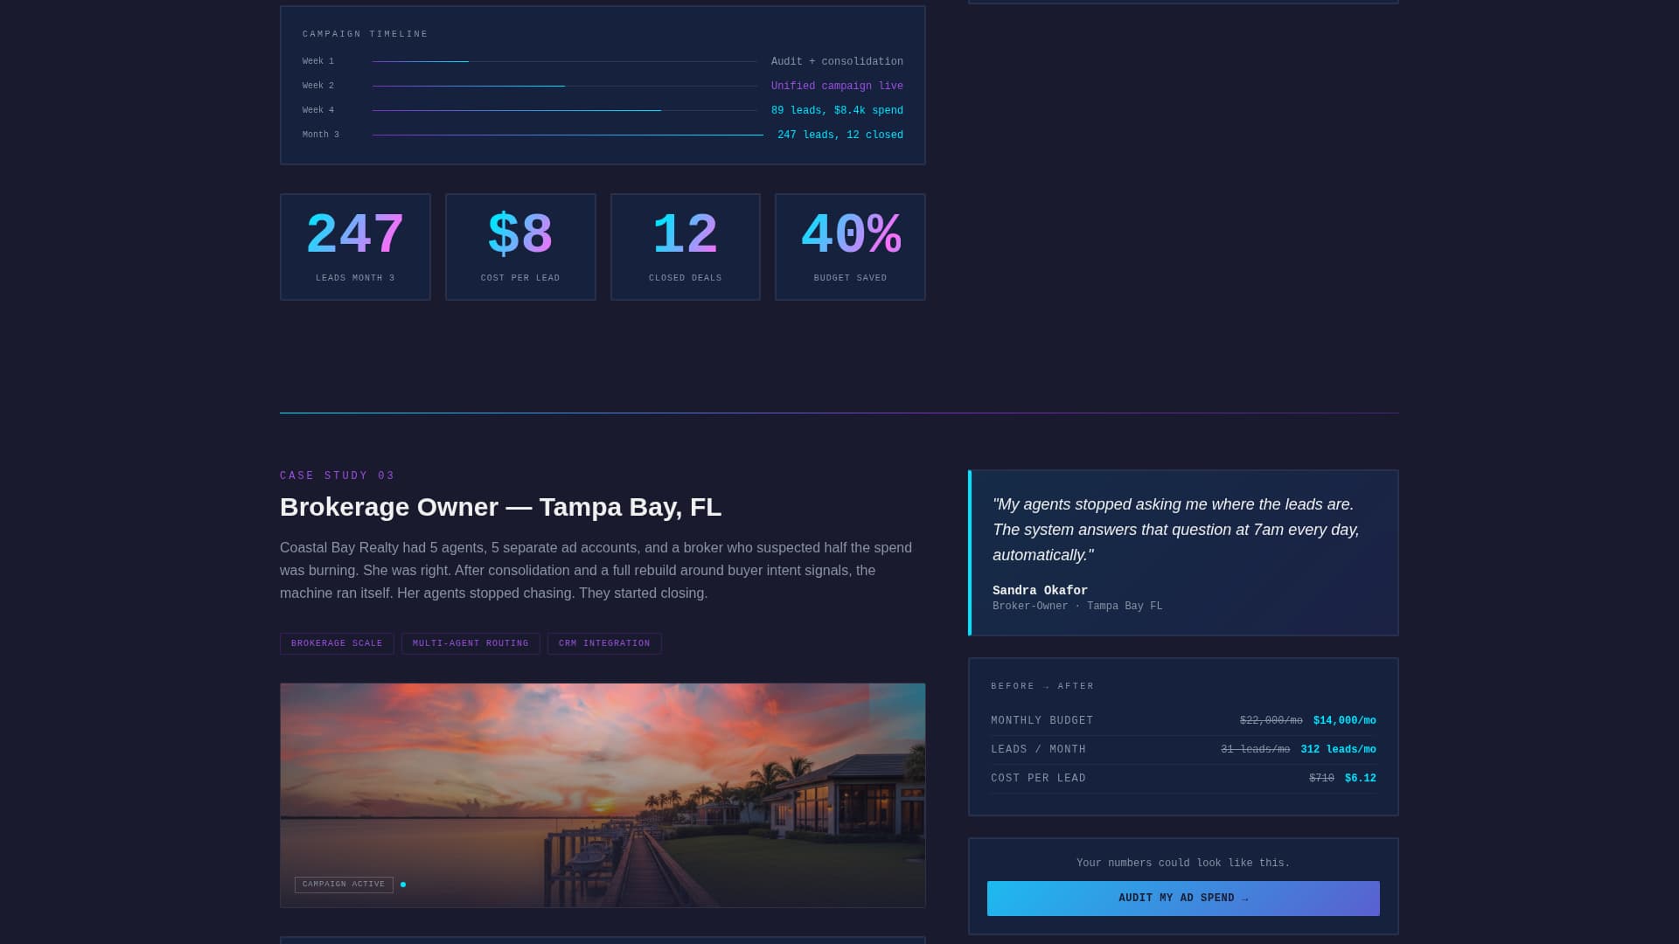Click the Sandra Okafor testimonial quote
This screenshot has width=1679, height=944.
pos(1176,530)
